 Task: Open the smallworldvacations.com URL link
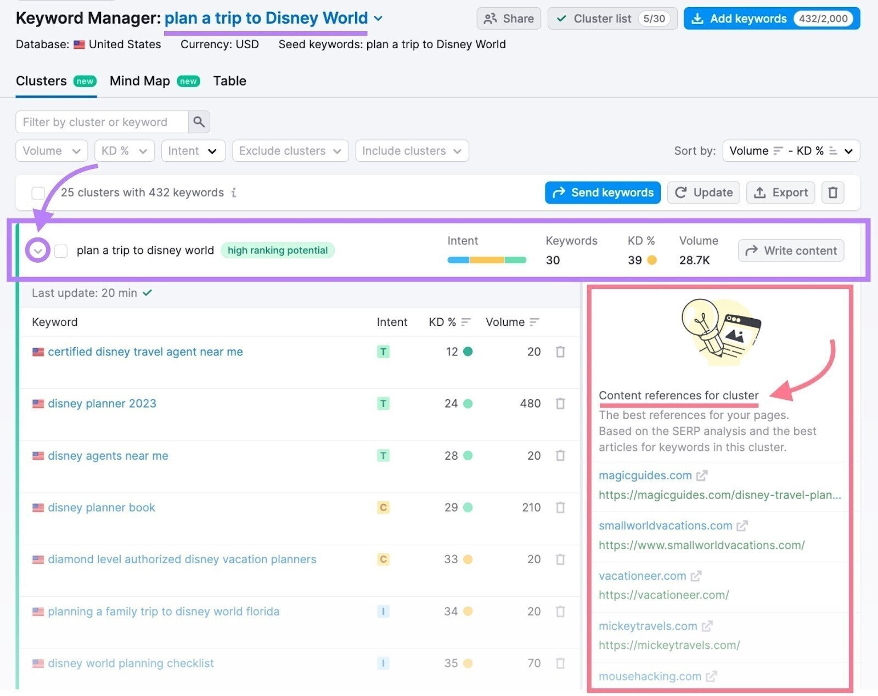[701, 545]
